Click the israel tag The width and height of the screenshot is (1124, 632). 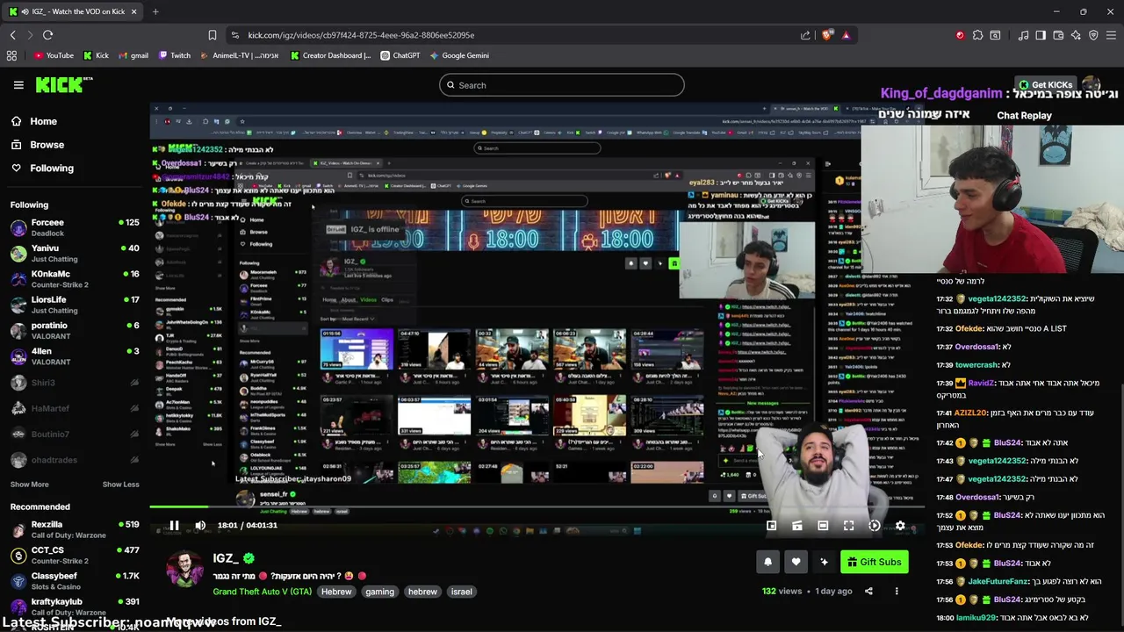[462, 592]
